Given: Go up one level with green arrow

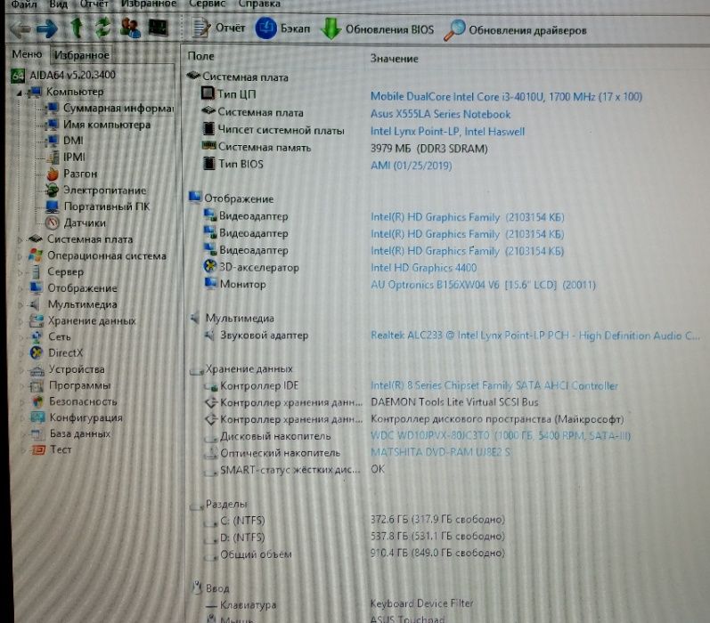Looking at the screenshot, I should [77, 28].
